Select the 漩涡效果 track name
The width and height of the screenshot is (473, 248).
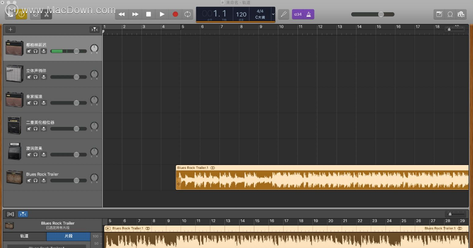pos(34,148)
